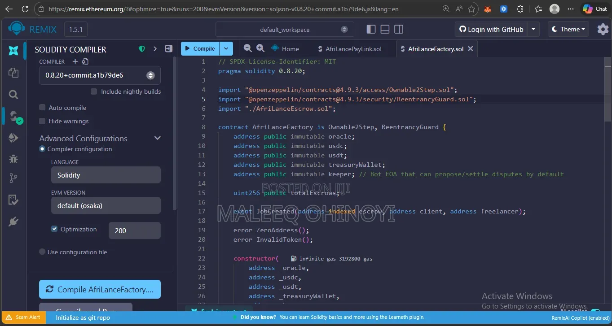Open the File Explorer sidebar icon
Image resolution: width=612 pixels, height=326 pixels.
(13, 72)
